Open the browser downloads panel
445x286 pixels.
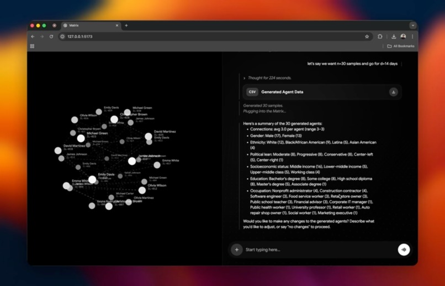point(394,37)
